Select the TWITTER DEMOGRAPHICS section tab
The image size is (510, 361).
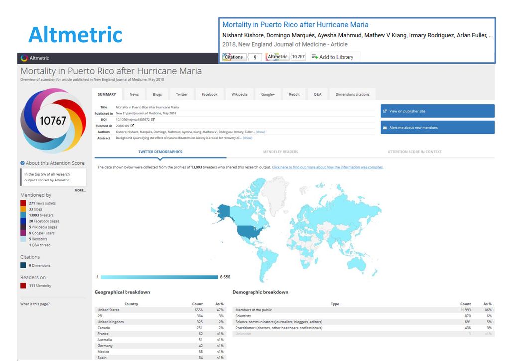[x=160, y=152]
